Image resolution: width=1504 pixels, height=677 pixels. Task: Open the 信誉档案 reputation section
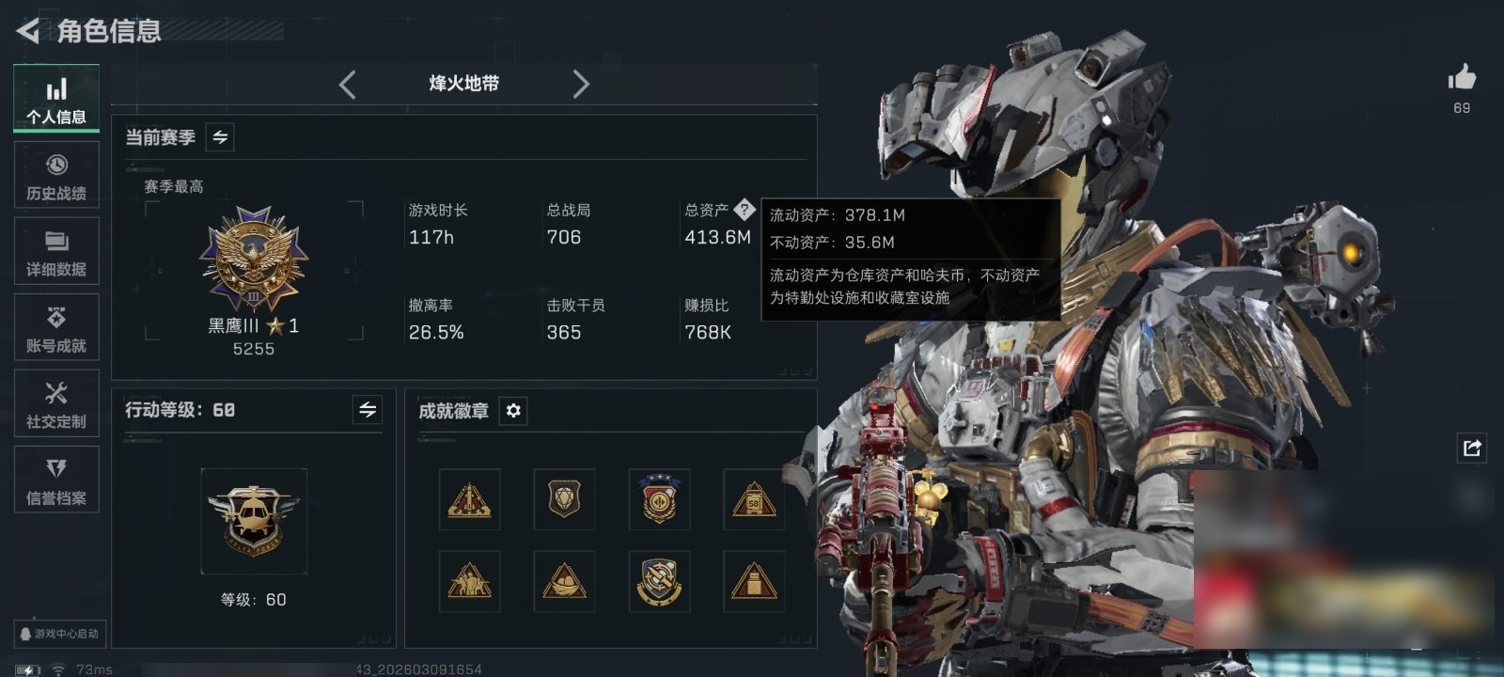point(56,480)
